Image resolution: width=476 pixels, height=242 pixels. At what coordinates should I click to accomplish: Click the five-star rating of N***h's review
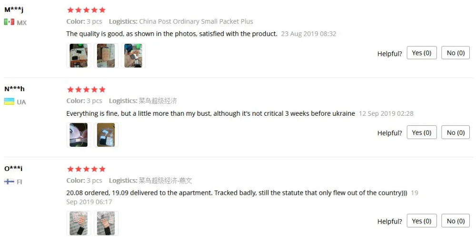86,89
